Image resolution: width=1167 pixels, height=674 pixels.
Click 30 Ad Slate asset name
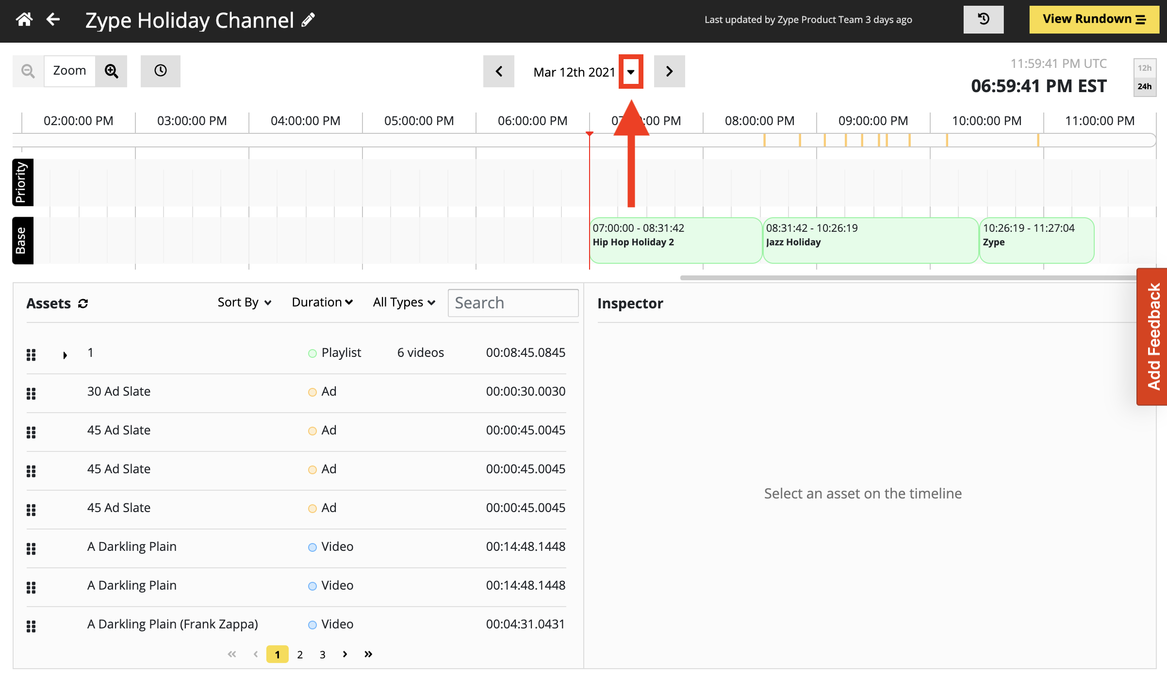(119, 391)
